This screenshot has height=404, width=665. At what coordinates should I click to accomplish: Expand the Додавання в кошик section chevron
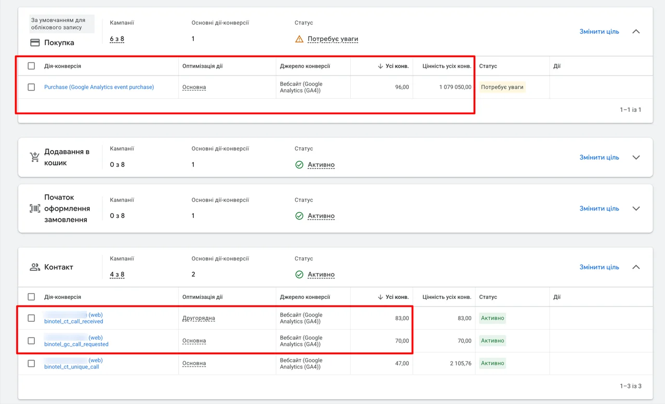click(636, 158)
